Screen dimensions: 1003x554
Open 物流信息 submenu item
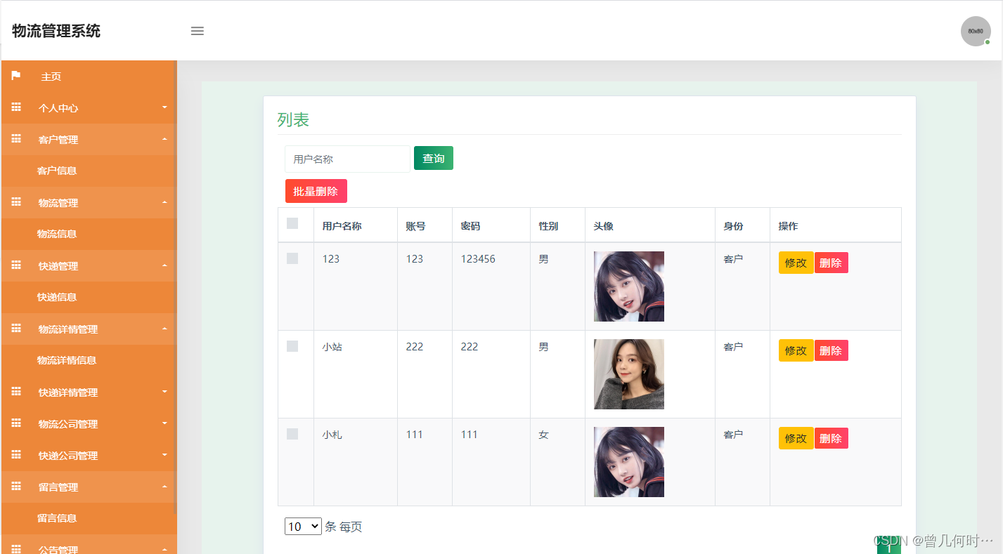pos(57,234)
